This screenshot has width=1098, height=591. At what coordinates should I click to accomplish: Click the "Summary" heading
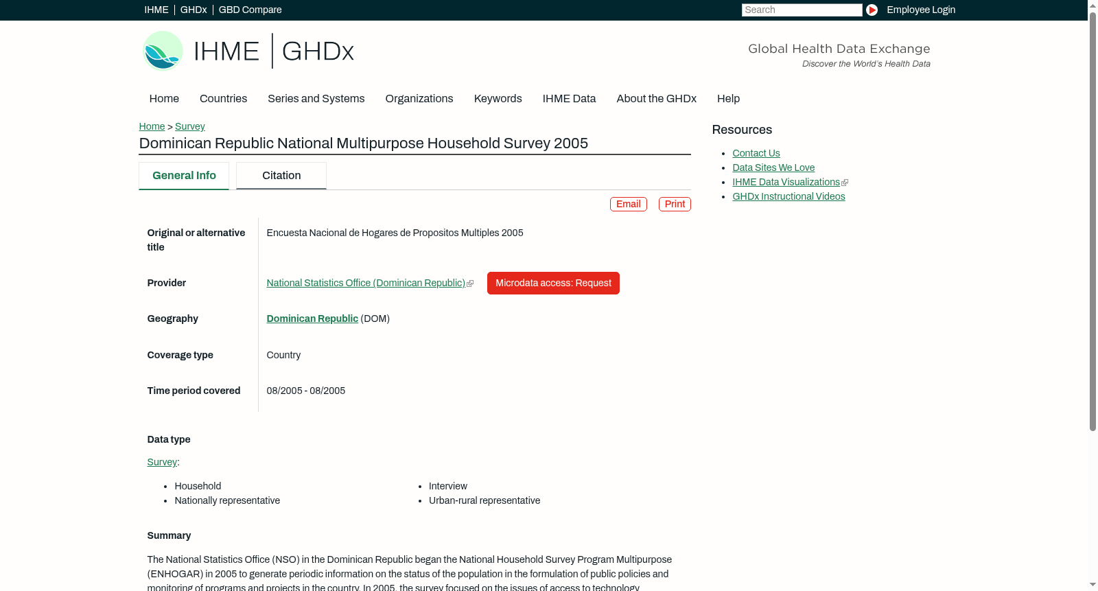pos(169,535)
